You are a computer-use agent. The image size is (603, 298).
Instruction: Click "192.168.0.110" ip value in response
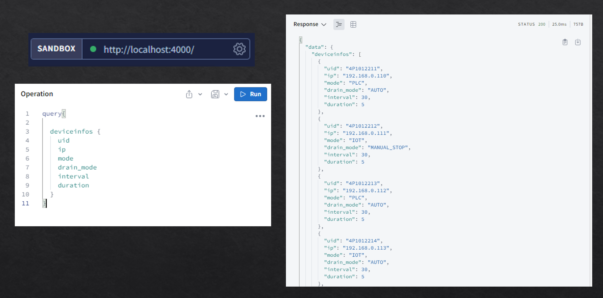tap(366, 76)
